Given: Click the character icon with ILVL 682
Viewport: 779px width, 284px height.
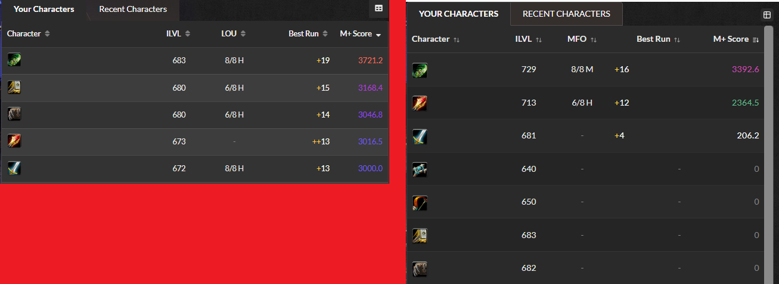Looking at the screenshot, I should (420, 268).
